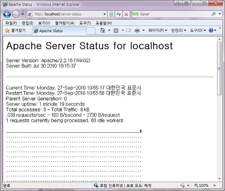Open the 편집(E) menu
225x191 pixels.
pyautogui.click(x=27, y=23)
